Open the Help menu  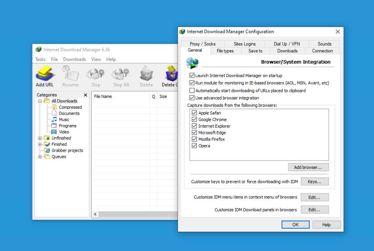click(111, 59)
